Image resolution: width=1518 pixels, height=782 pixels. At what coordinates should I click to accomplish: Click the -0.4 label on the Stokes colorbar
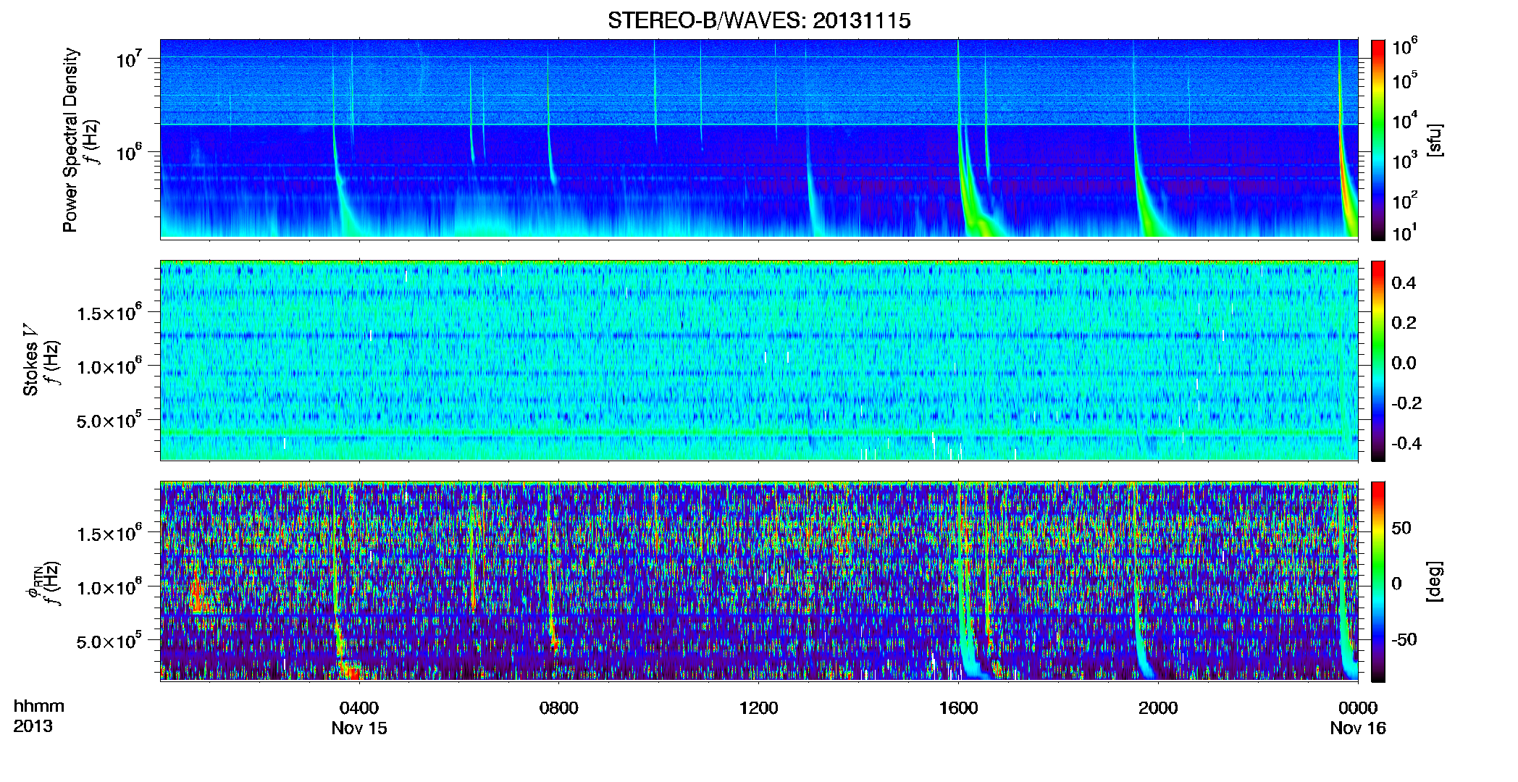1406,443
